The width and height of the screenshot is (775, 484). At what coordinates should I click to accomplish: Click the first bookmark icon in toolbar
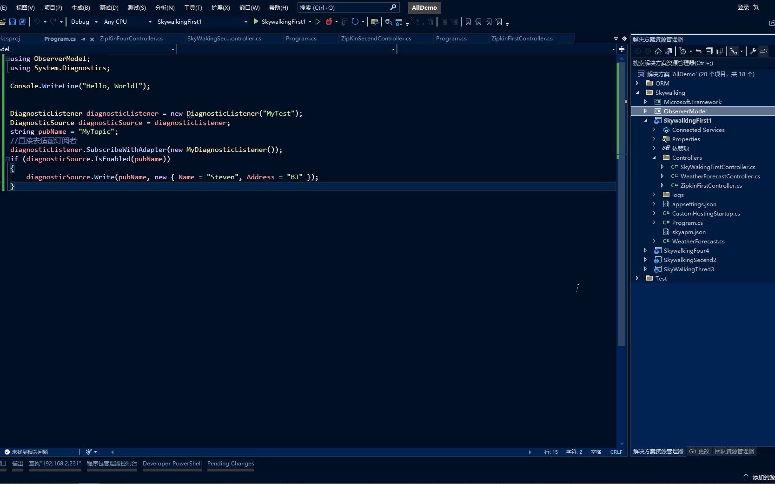[x=468, y=22]
